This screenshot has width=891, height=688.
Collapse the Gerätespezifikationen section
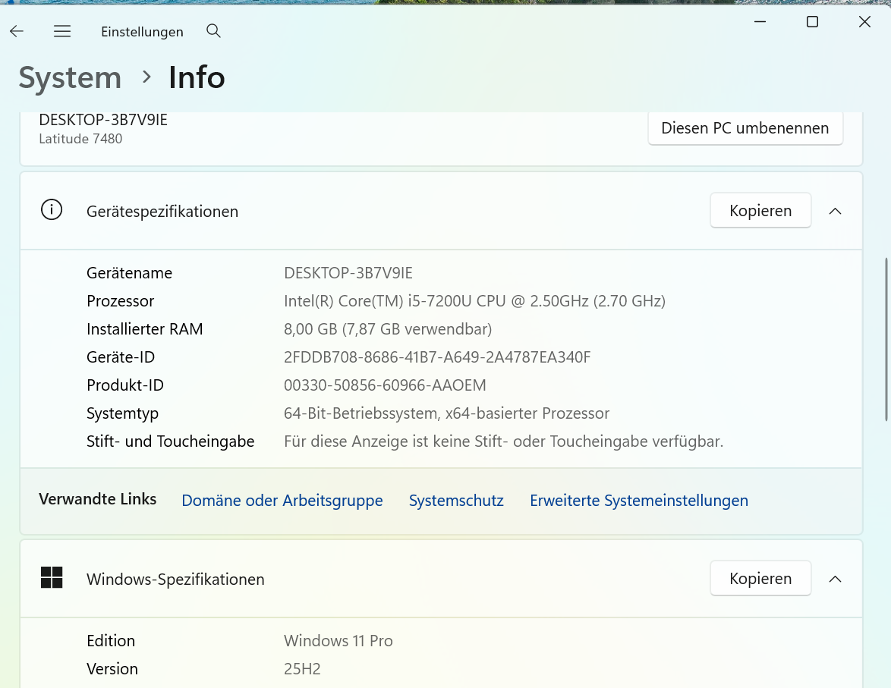tap(835, 212)
